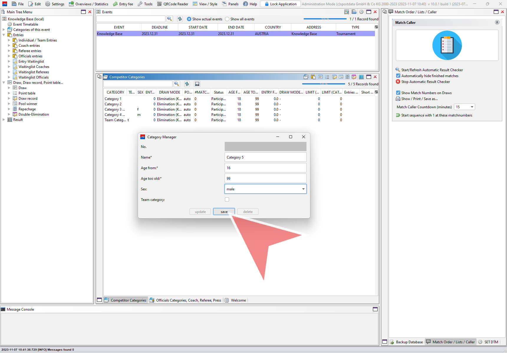Open the Sex dropdown in Category Manager
The width and height of the screenshot is (507, 353).
[x=303, y=189]
